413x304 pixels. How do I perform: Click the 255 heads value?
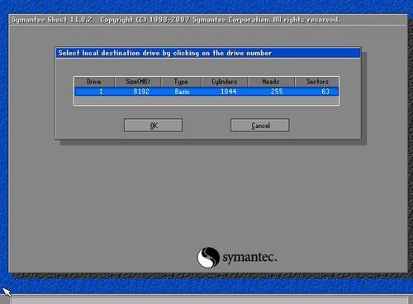[x=277, y=92]
